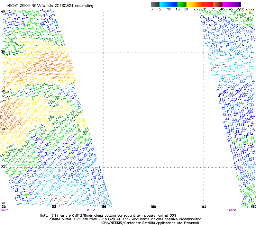The height and width of the screenshot is (225, 256).
Task: Click the latitude label '38'
Action: pyautogui.click(x=3, y=52)
